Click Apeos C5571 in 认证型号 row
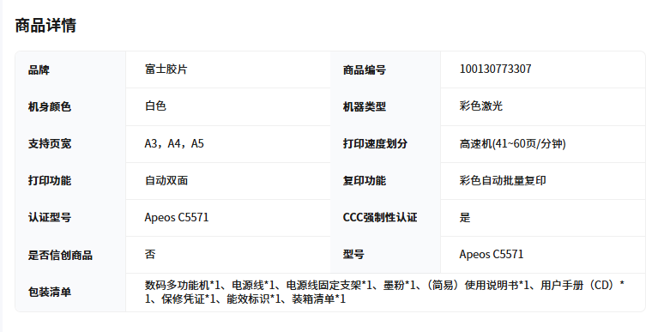Screen dimensions: 658x332 coord(177,217)
